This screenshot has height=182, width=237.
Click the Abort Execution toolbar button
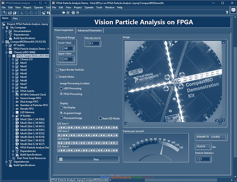[73, 13]
